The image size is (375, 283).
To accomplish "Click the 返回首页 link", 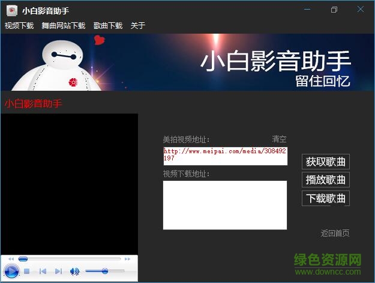I will 335,233.
